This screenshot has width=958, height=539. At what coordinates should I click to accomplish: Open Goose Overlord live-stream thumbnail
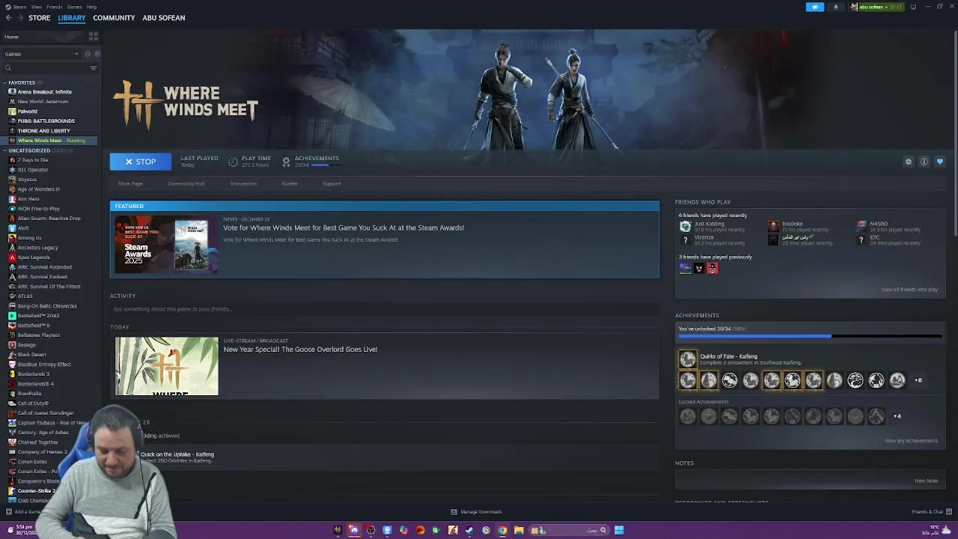[x=166, y=366]
